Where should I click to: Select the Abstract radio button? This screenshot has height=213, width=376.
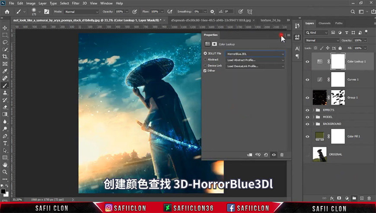coord(205,60)
